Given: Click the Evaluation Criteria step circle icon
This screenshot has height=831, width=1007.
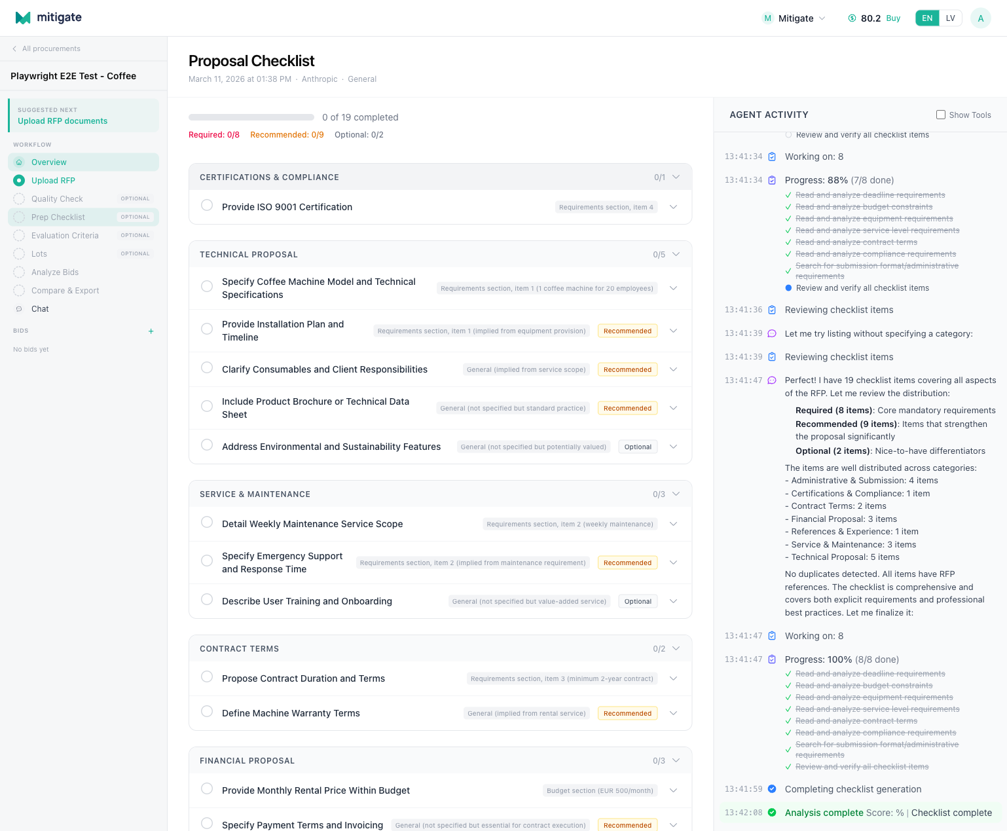Looking at the screenshot, I should coord(19,236).
